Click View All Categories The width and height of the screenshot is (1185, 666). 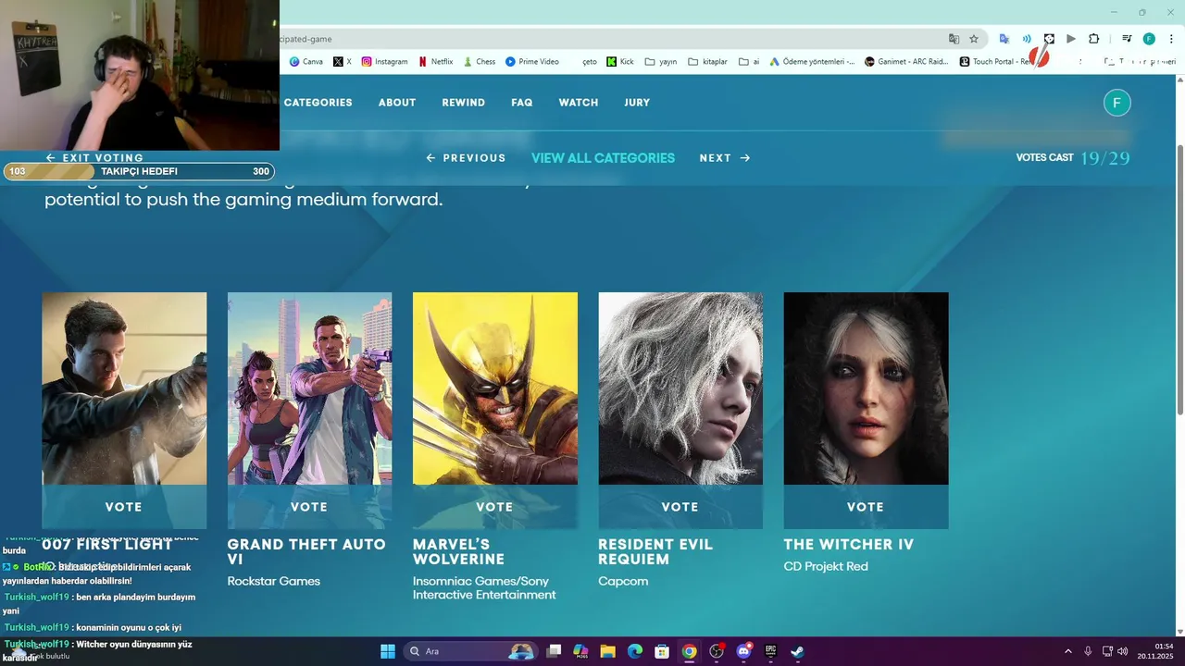[x=603, y=158]
